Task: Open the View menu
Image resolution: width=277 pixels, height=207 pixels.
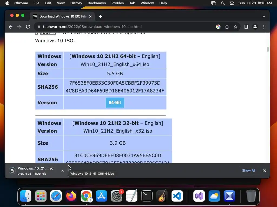Action: point(61,3)
